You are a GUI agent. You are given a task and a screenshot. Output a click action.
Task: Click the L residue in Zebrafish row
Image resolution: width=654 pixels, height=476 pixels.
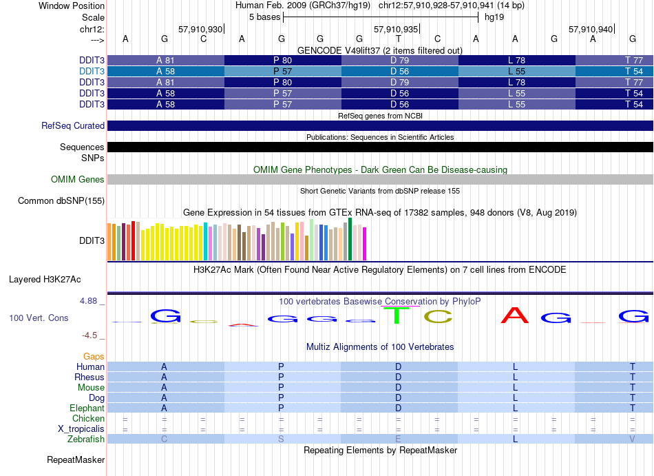(x=516, y=439)
